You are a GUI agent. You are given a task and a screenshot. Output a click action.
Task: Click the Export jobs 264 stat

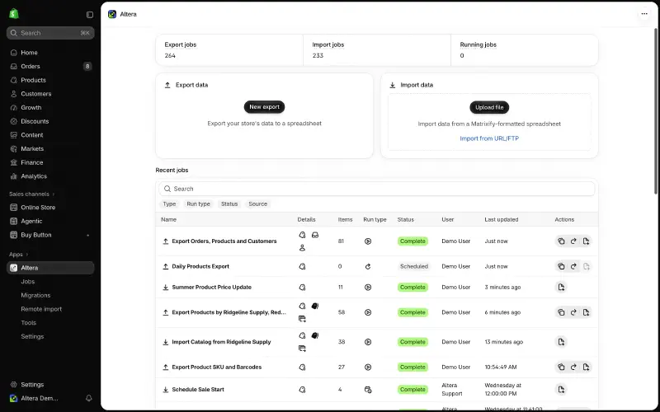click(x=229, y=50)
